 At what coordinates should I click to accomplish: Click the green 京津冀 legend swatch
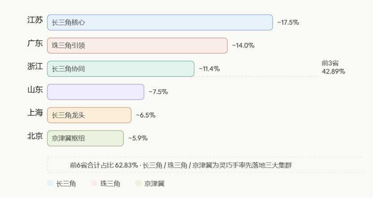(x=139, y=183)
